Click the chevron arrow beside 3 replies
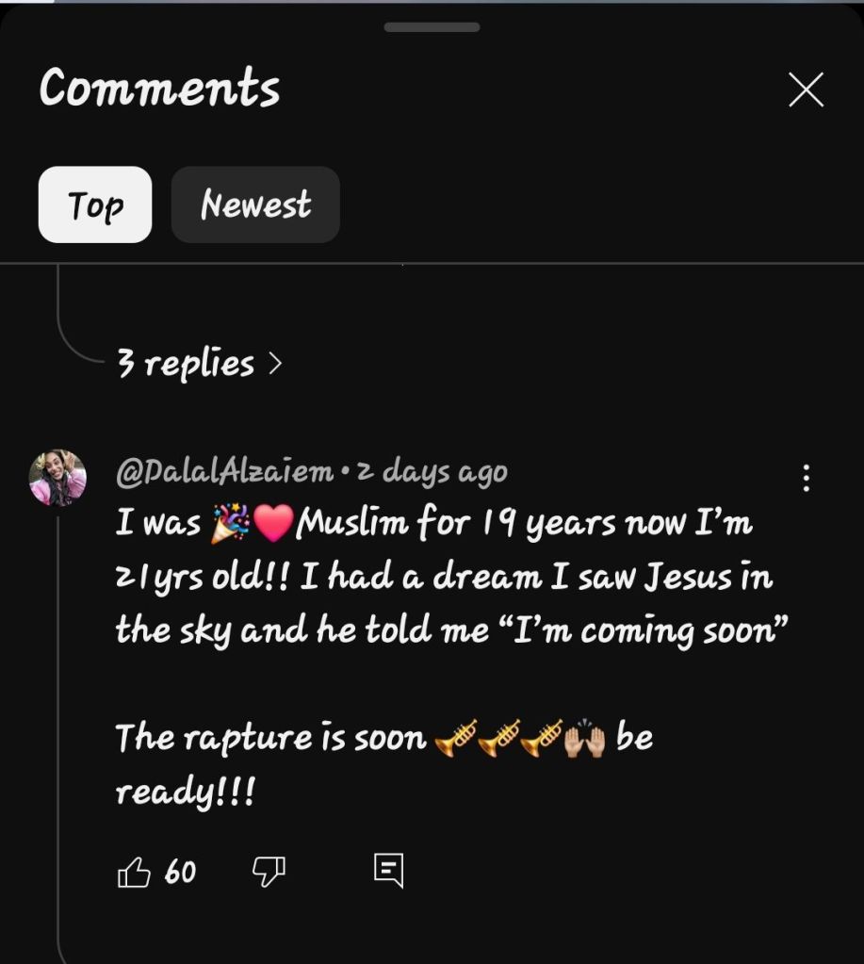This screenshot has width=864, height=964. [x=275, y=363]
